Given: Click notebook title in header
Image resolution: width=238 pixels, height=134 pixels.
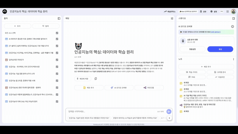Looking at the screenshot, I should pos(29,12).
